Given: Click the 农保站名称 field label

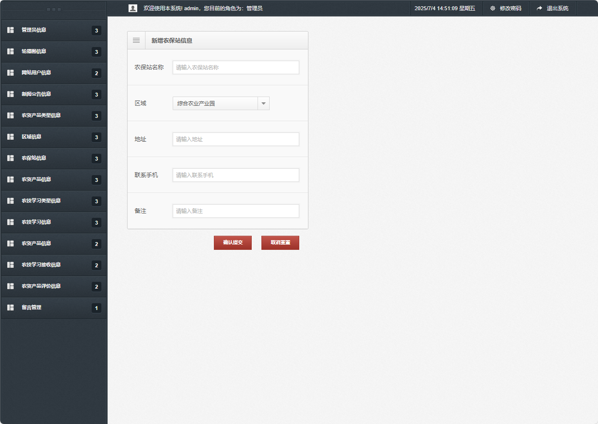Looking at the screenshot, I should 149,67.
